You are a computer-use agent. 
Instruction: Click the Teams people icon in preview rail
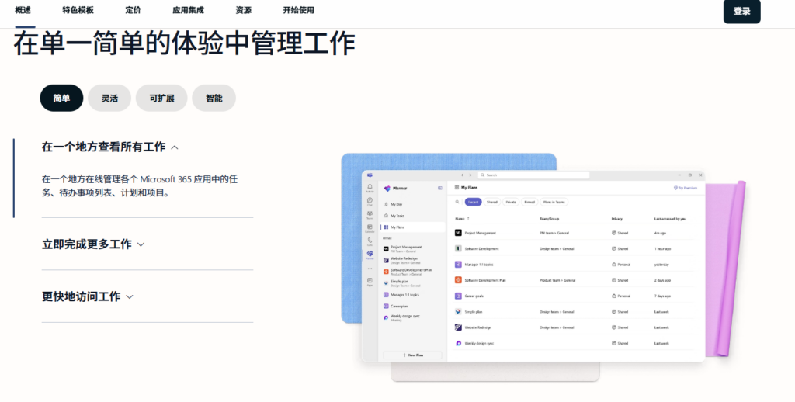pos(370,213)
